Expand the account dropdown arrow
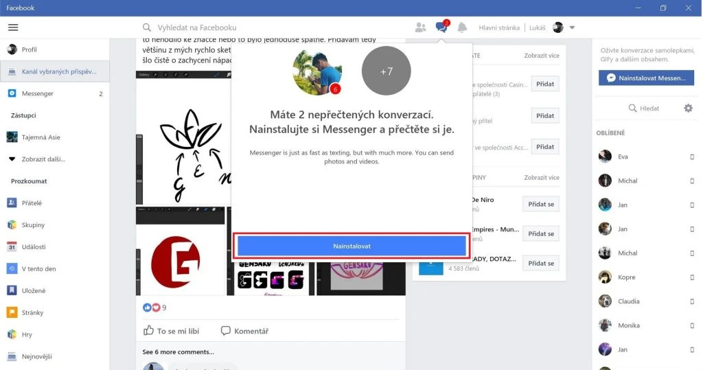Viewport: 703px width, 370px height. pyautogui.click(x=573, y=27)
